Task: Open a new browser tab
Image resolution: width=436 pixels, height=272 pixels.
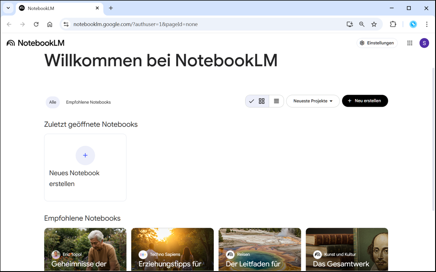Action: point(111,8)
